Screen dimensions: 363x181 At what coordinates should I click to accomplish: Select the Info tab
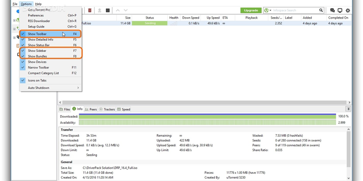click(x=77, y=109)
